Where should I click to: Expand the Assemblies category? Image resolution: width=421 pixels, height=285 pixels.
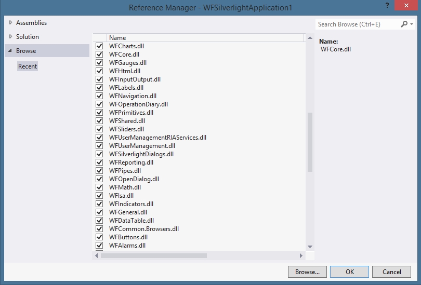coord(11,23)
